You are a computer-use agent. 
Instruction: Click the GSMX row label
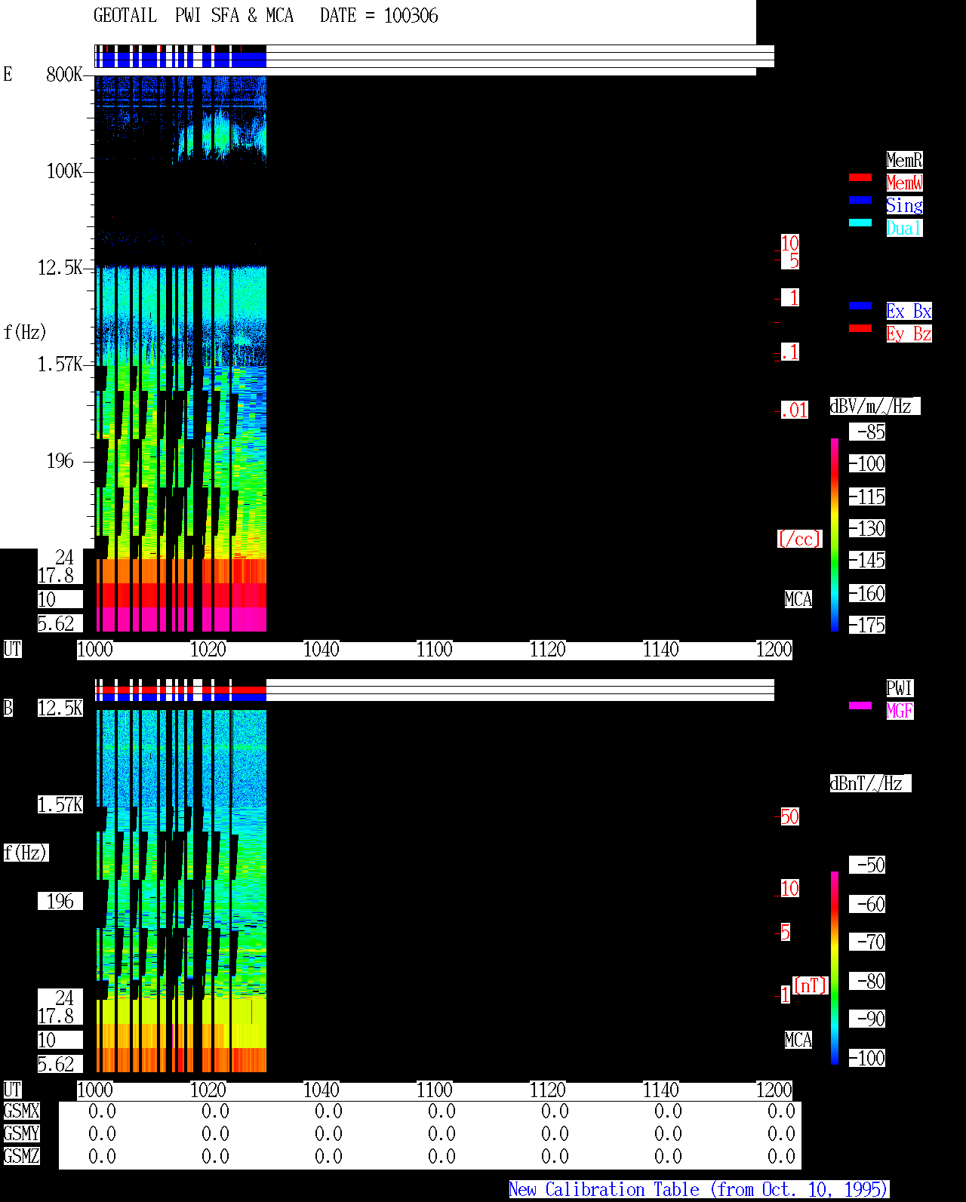coord(21,1111)
